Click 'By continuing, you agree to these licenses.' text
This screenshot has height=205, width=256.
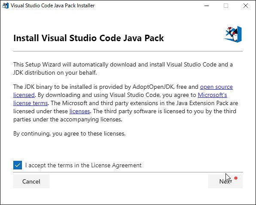[70, 134]
